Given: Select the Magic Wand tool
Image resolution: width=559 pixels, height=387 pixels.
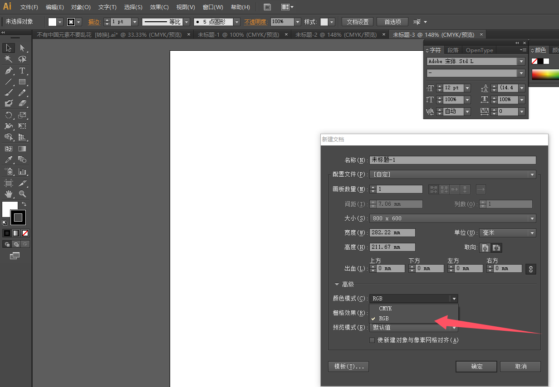Looking at the screenshot, I should (x=9, y=59).
